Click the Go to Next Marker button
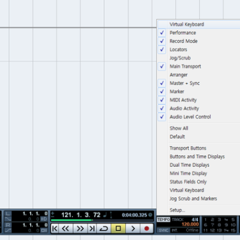Image resolution: width=240 pixels, height=240 pixels. point(92,228)
